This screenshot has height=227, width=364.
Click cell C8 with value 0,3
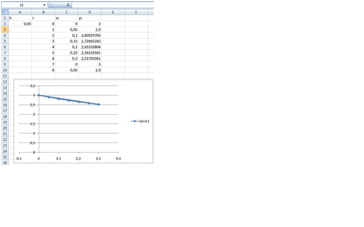click(x=67, y=58)
